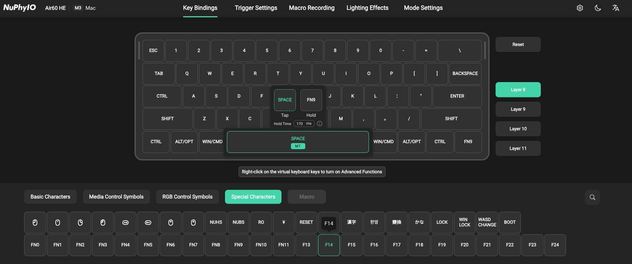This screenshot has width=632, height=264.
Task: Select the Hold FN9 slot
Action: tap(311, 100)
